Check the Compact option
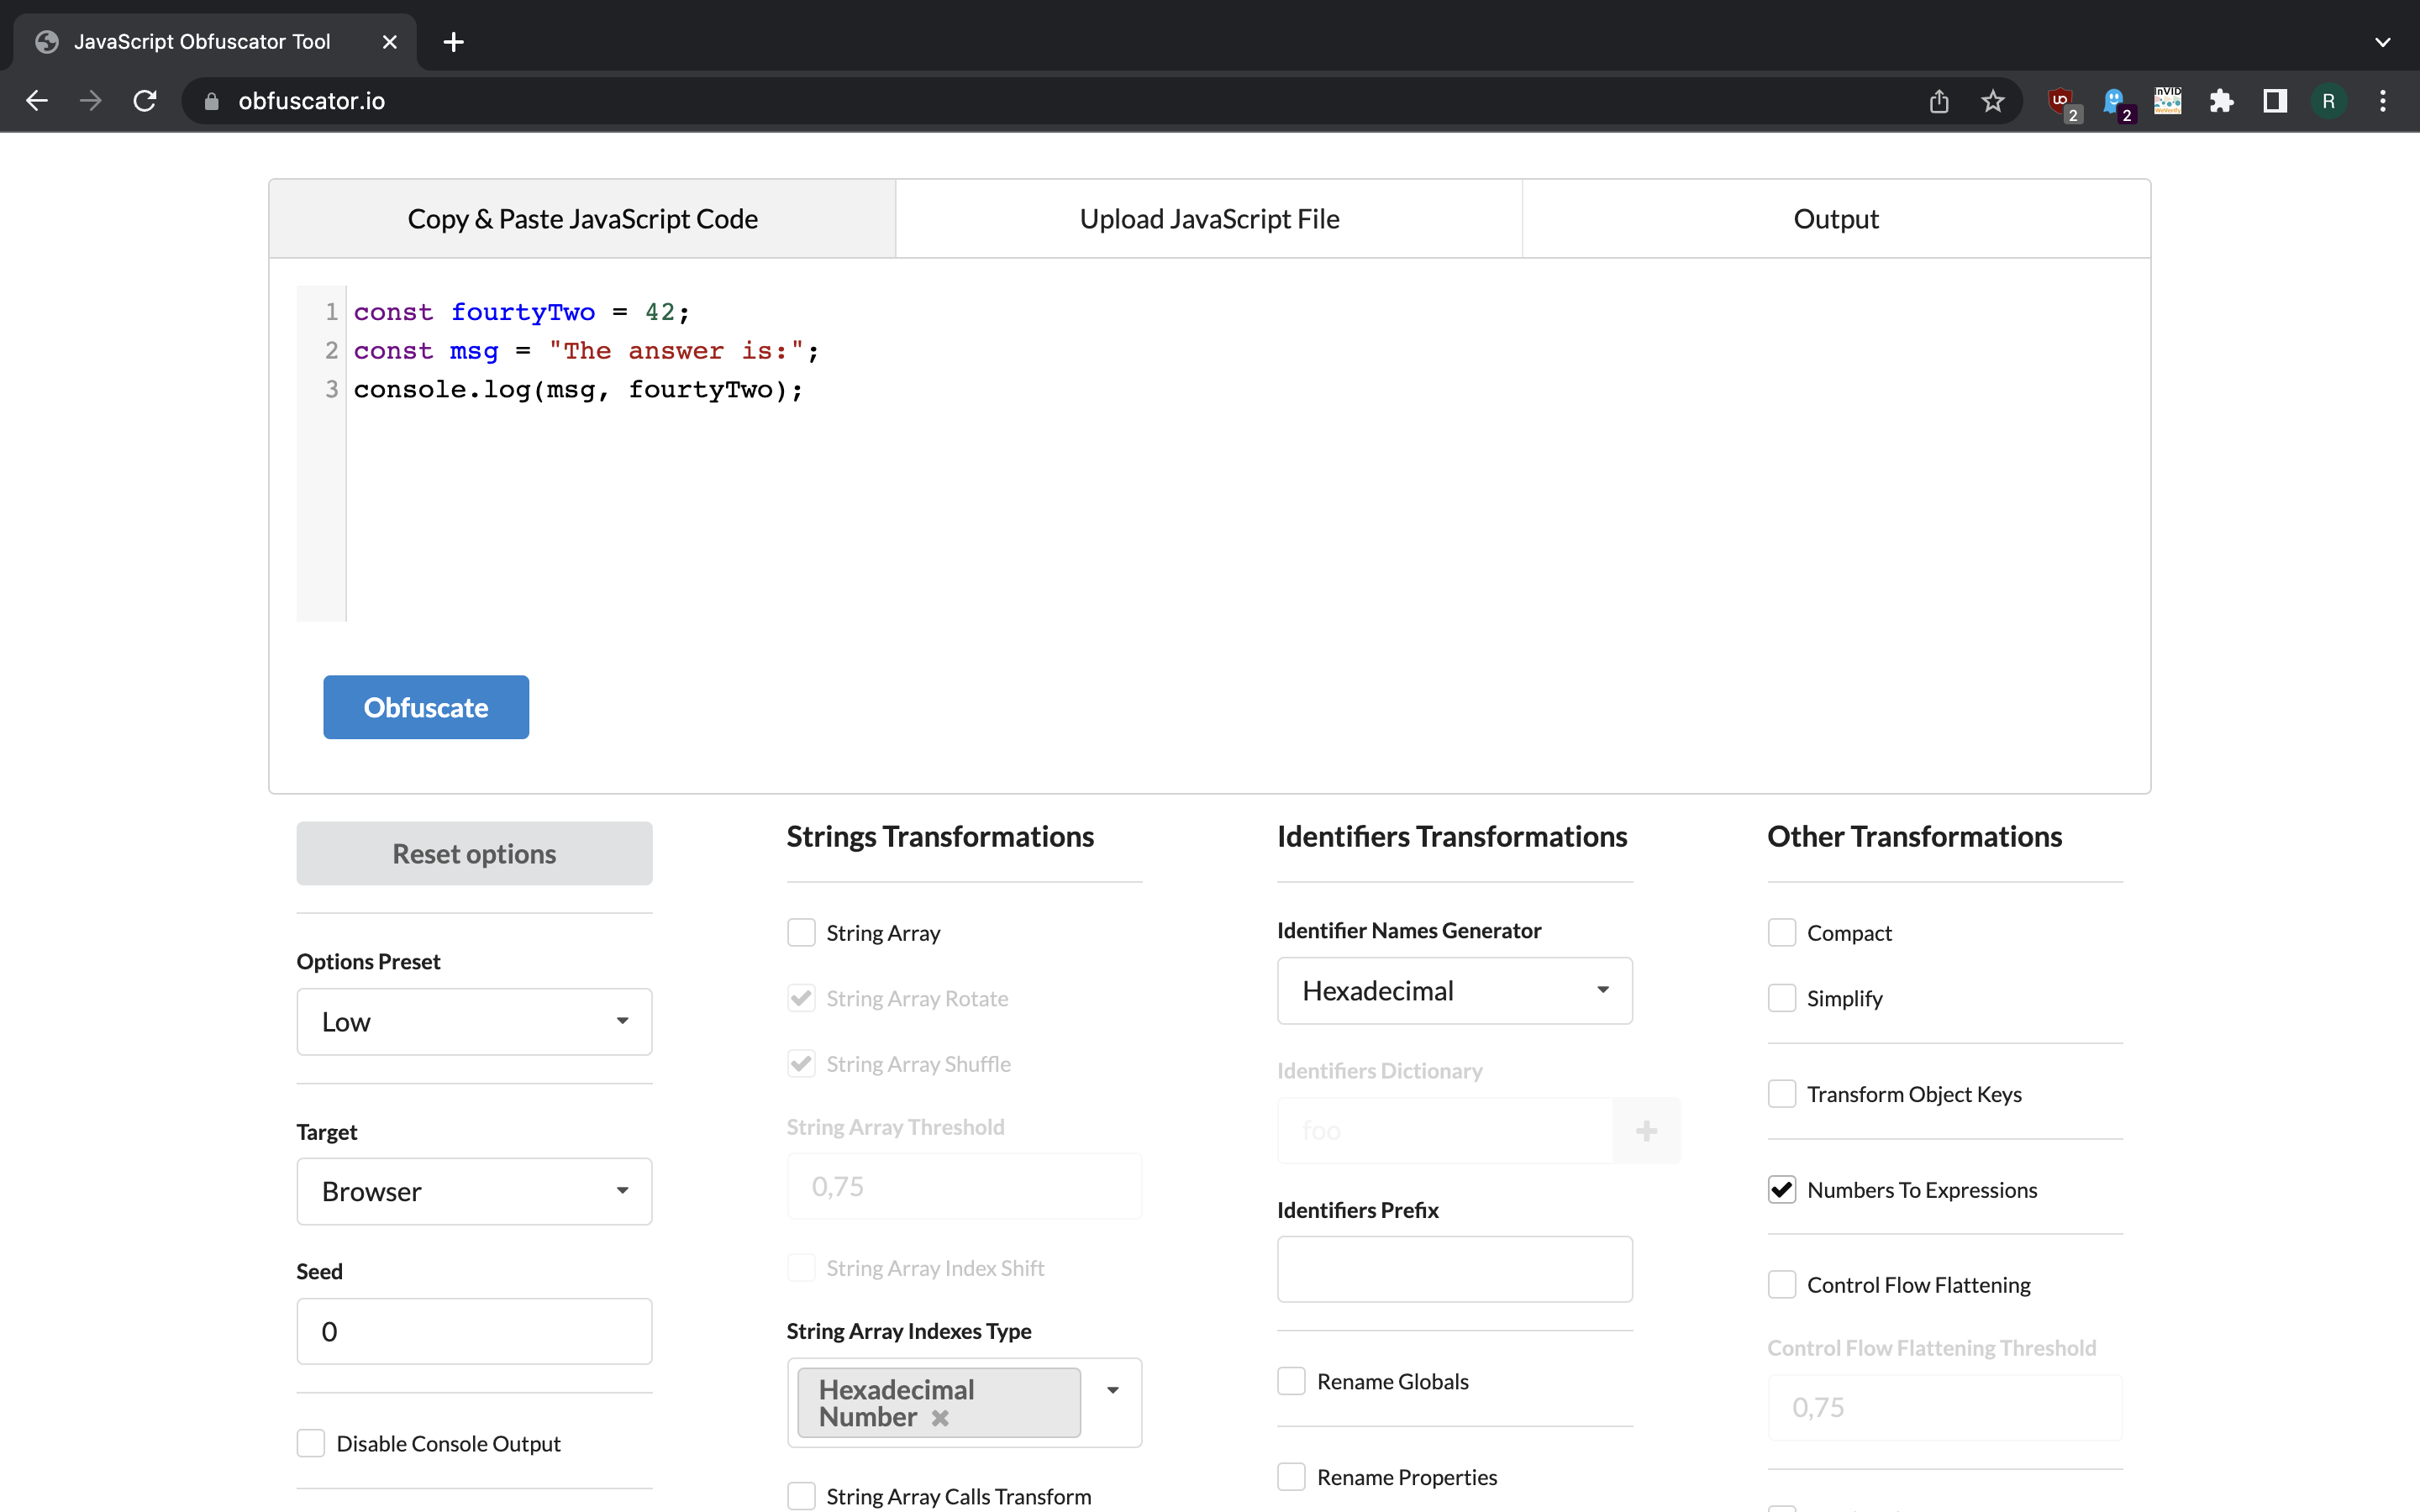This screenshot has height=1512, width=2420. (1782, 933)
